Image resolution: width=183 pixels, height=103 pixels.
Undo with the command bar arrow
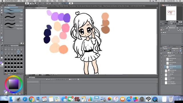pyautogui.click(x=40, y=3)
